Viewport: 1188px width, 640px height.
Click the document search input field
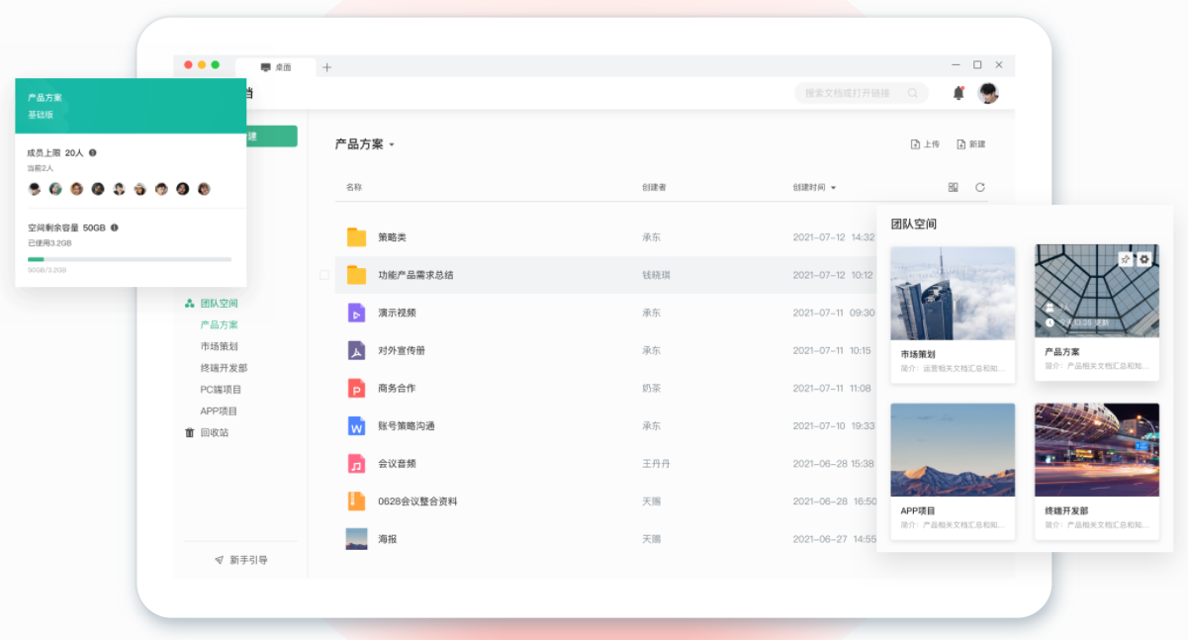(862, 93)
